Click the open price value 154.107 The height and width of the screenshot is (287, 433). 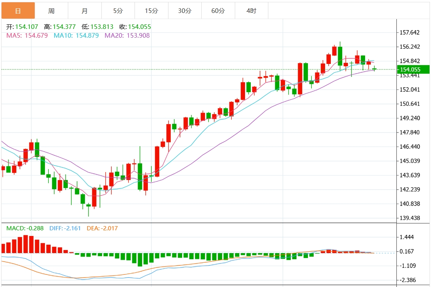point(27,27)
